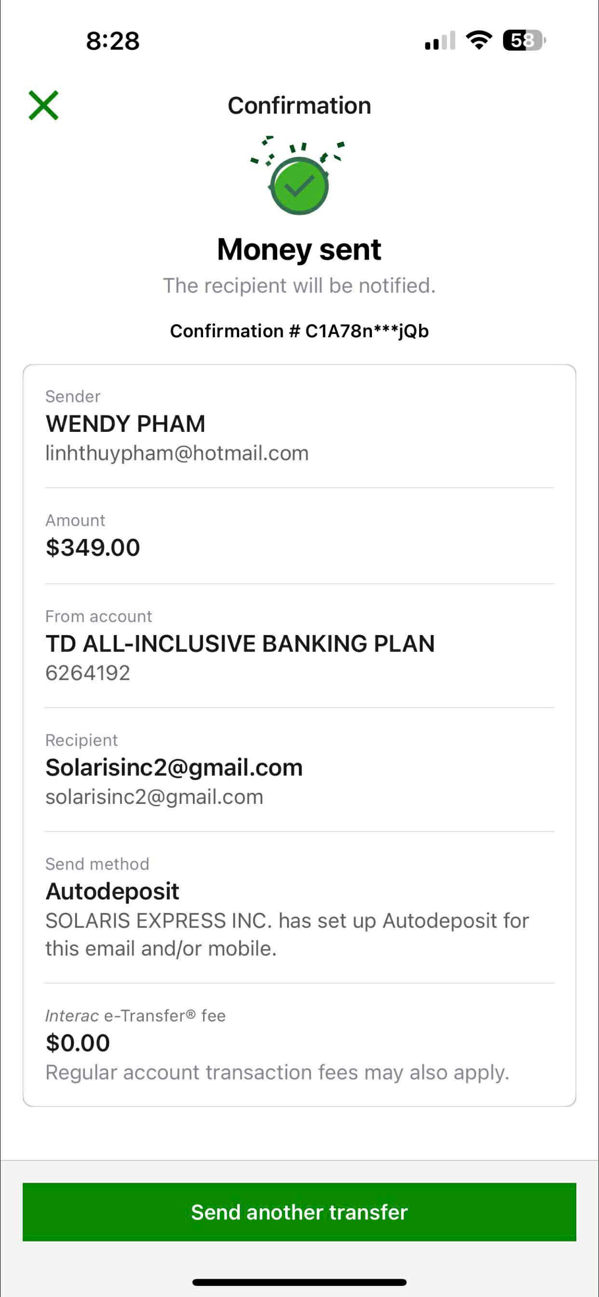Tap the green checkmark success icon
This screenshot has height=1297, width=599.
299,186
